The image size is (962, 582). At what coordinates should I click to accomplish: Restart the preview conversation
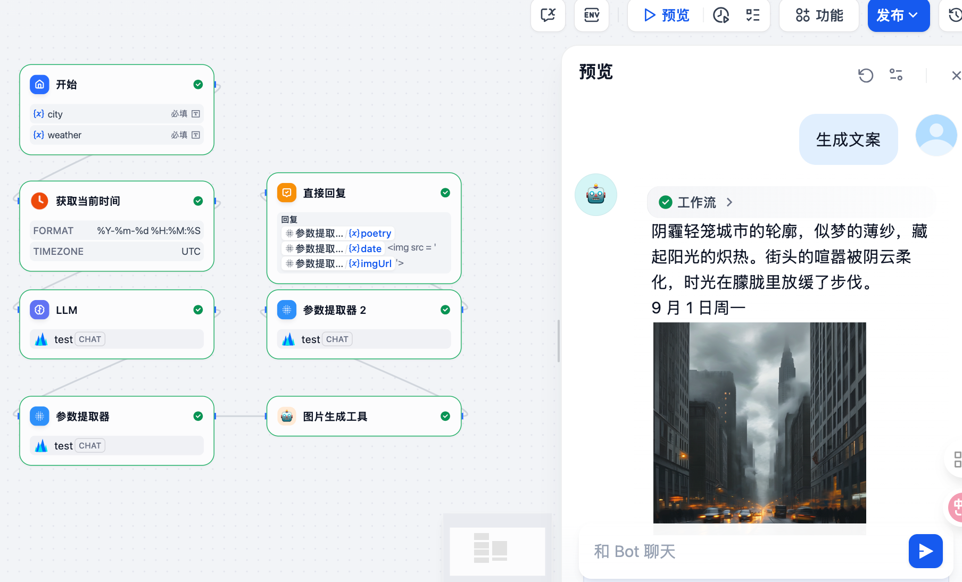866,75
